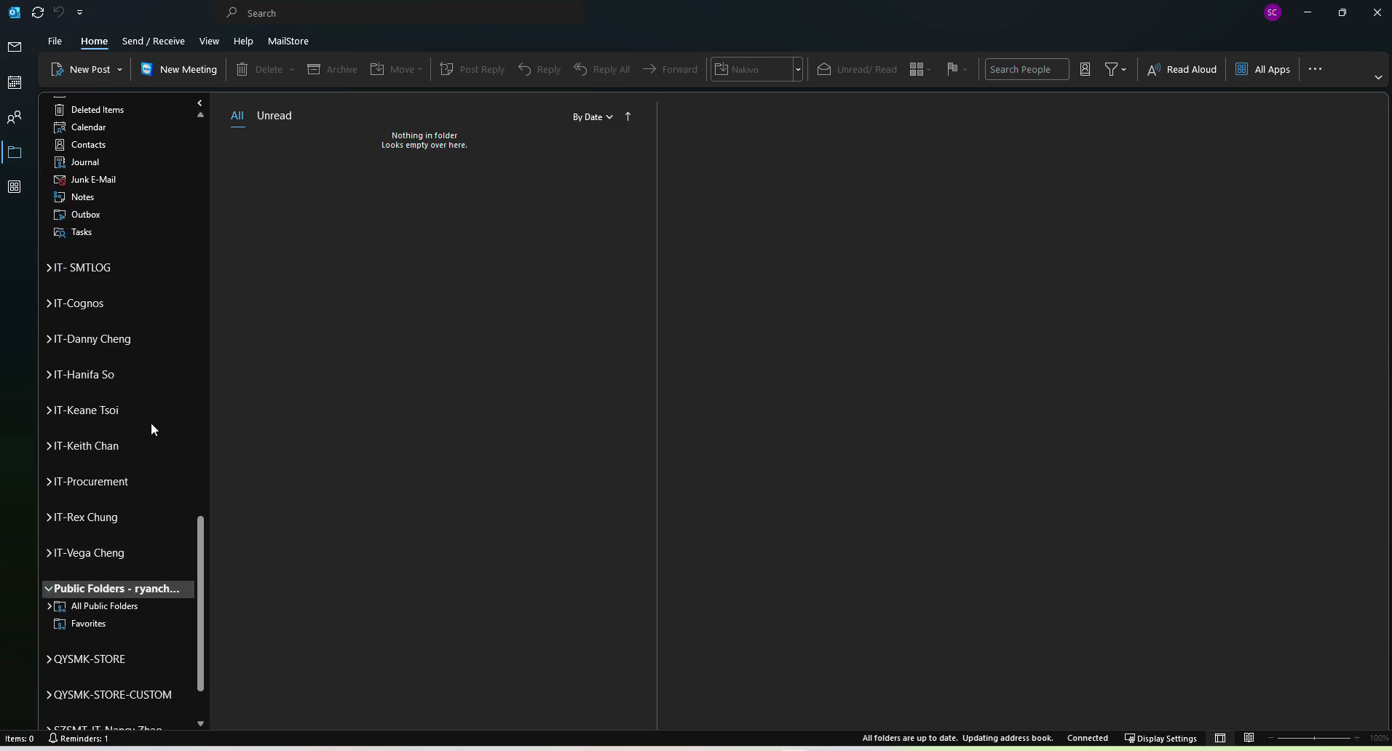This screenshot has height=751, width=1392.
Task: Open the Follow Up flag icon
Action: click(957, 69)
